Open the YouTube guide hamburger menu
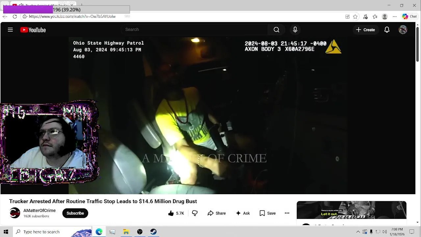Image resolution: width=421 pixels, height=237 pixels. [x=10, y=30]
